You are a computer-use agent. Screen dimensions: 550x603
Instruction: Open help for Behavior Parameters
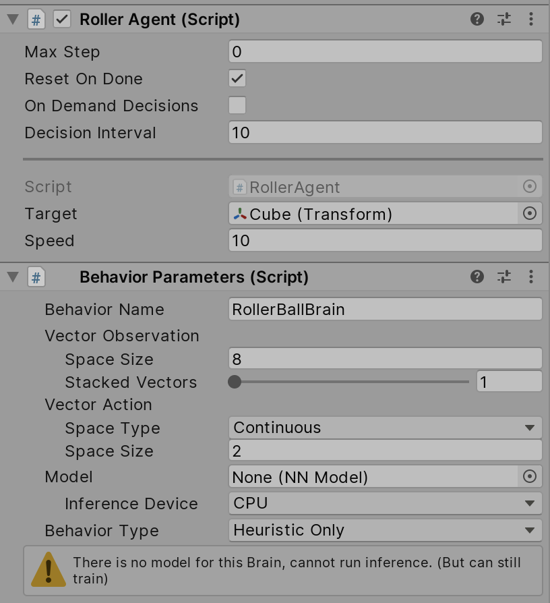coord(477,277)
